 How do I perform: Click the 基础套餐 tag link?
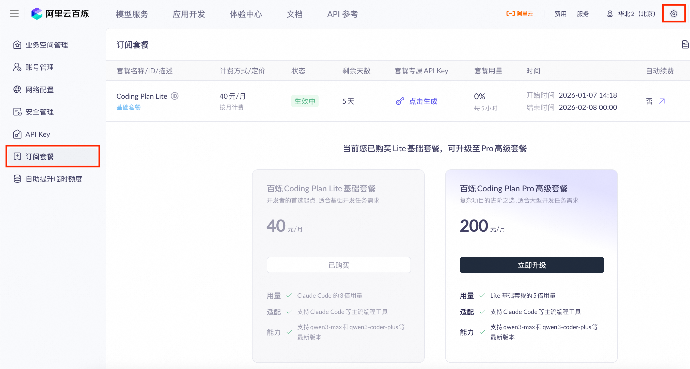[x=128, y=107]
